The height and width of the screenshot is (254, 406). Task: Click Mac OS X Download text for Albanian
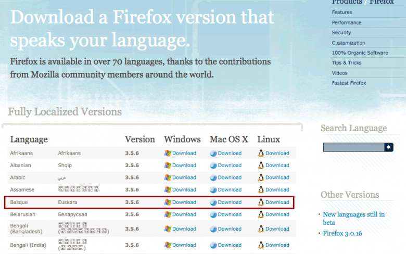pos(230,166)
